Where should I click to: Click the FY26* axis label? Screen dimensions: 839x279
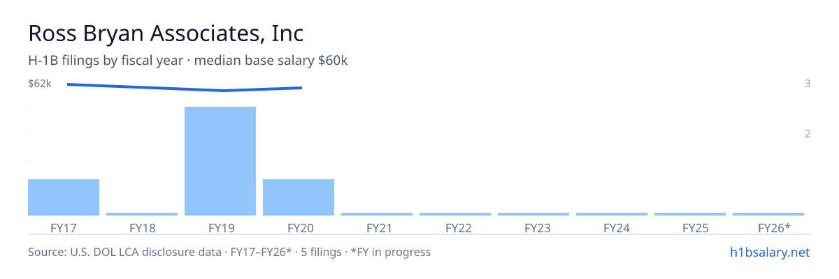click(774, 227)
